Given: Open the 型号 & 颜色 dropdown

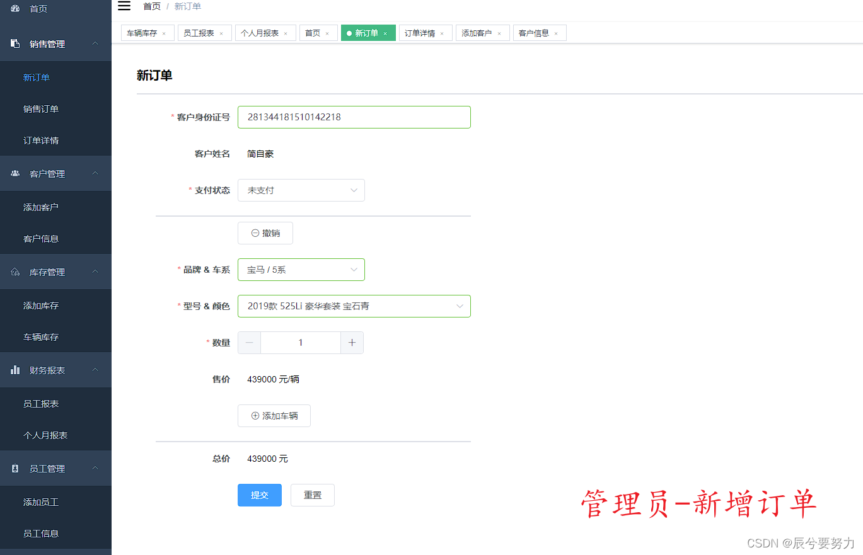Looking at the screenshot, I should click(x=354, y=306).
